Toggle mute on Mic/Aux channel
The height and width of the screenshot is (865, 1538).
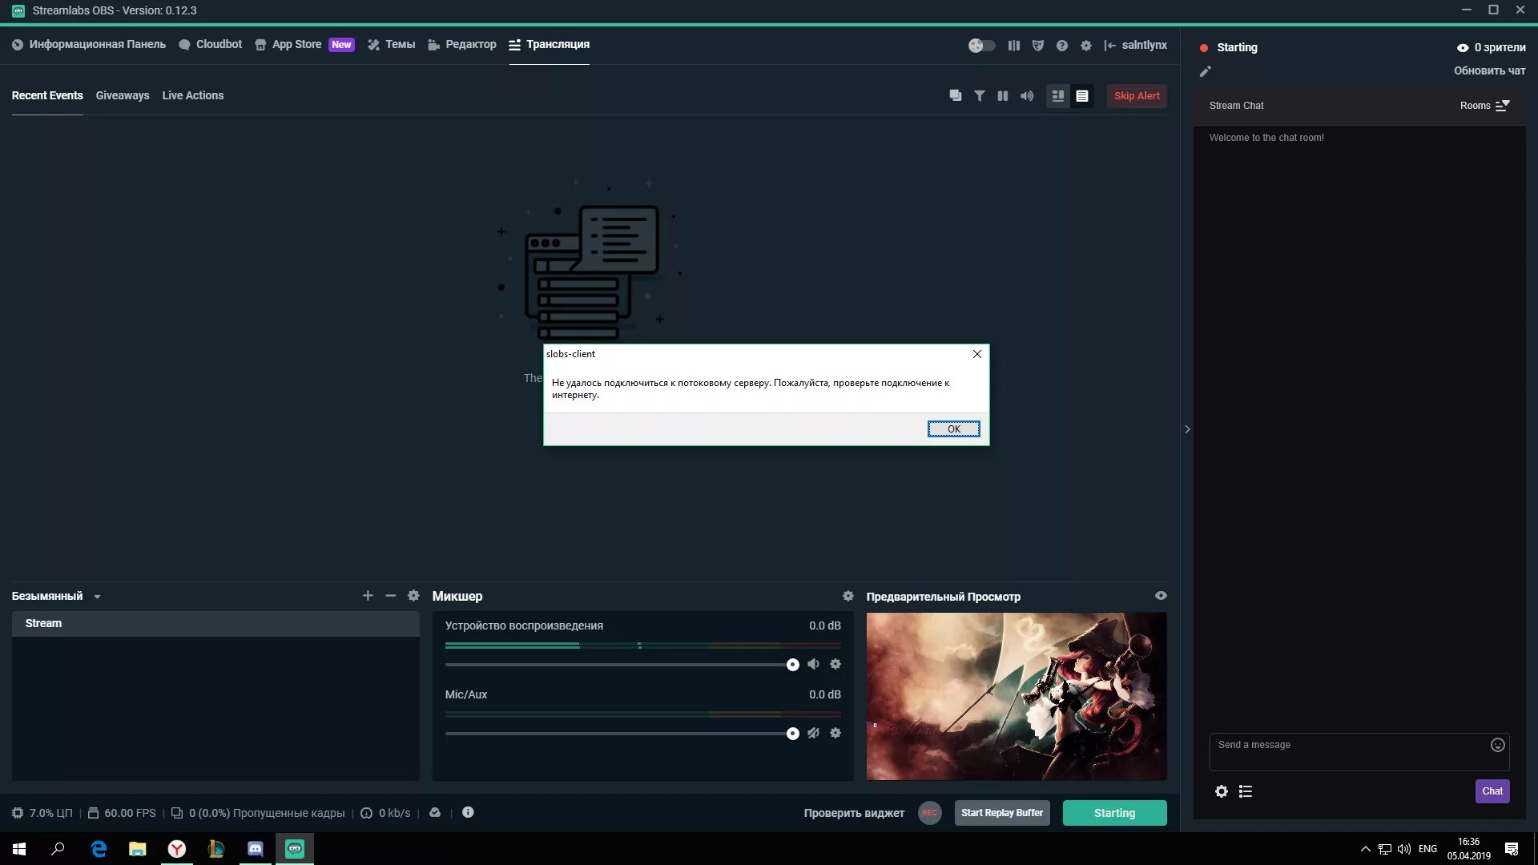[815, 733]
